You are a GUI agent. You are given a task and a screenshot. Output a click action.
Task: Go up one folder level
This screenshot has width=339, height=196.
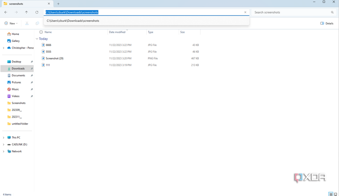26,12
